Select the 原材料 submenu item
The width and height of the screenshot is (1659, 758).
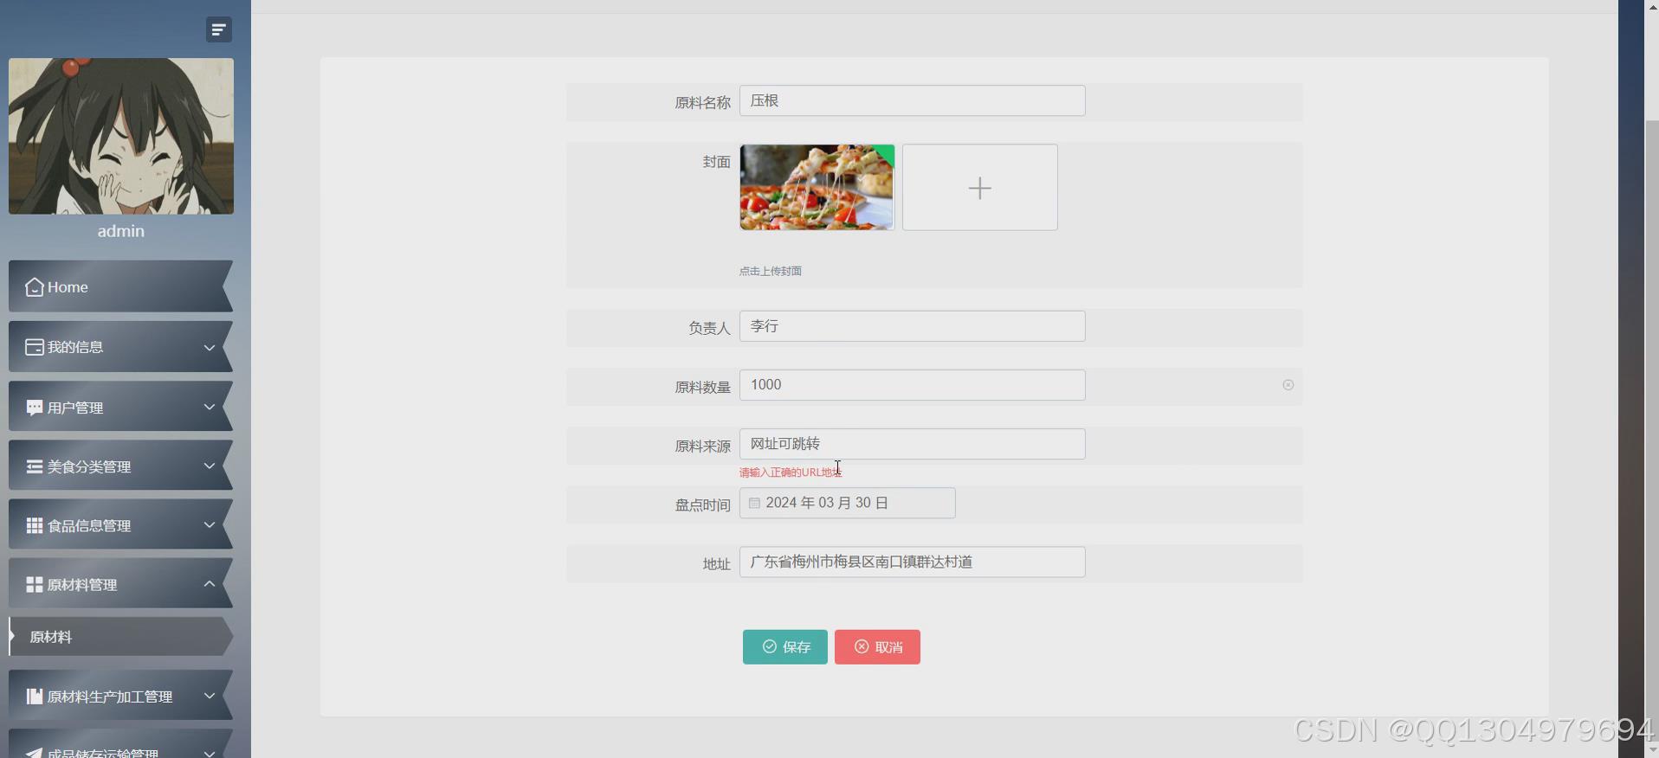121,637
